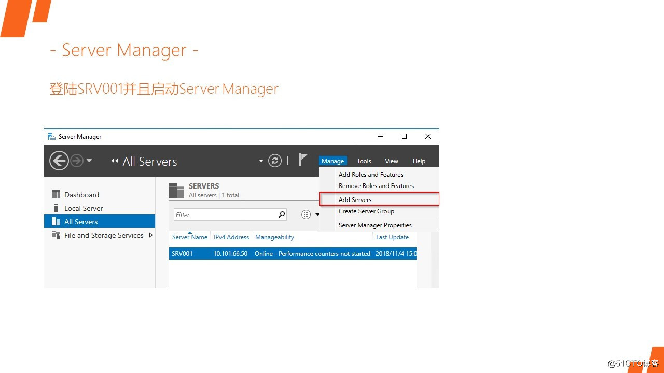The width and height of the screenshot is (664, 373).
Task: Click File and Storage Services icon
Action: pyautogui.click(x=56, y=235)
